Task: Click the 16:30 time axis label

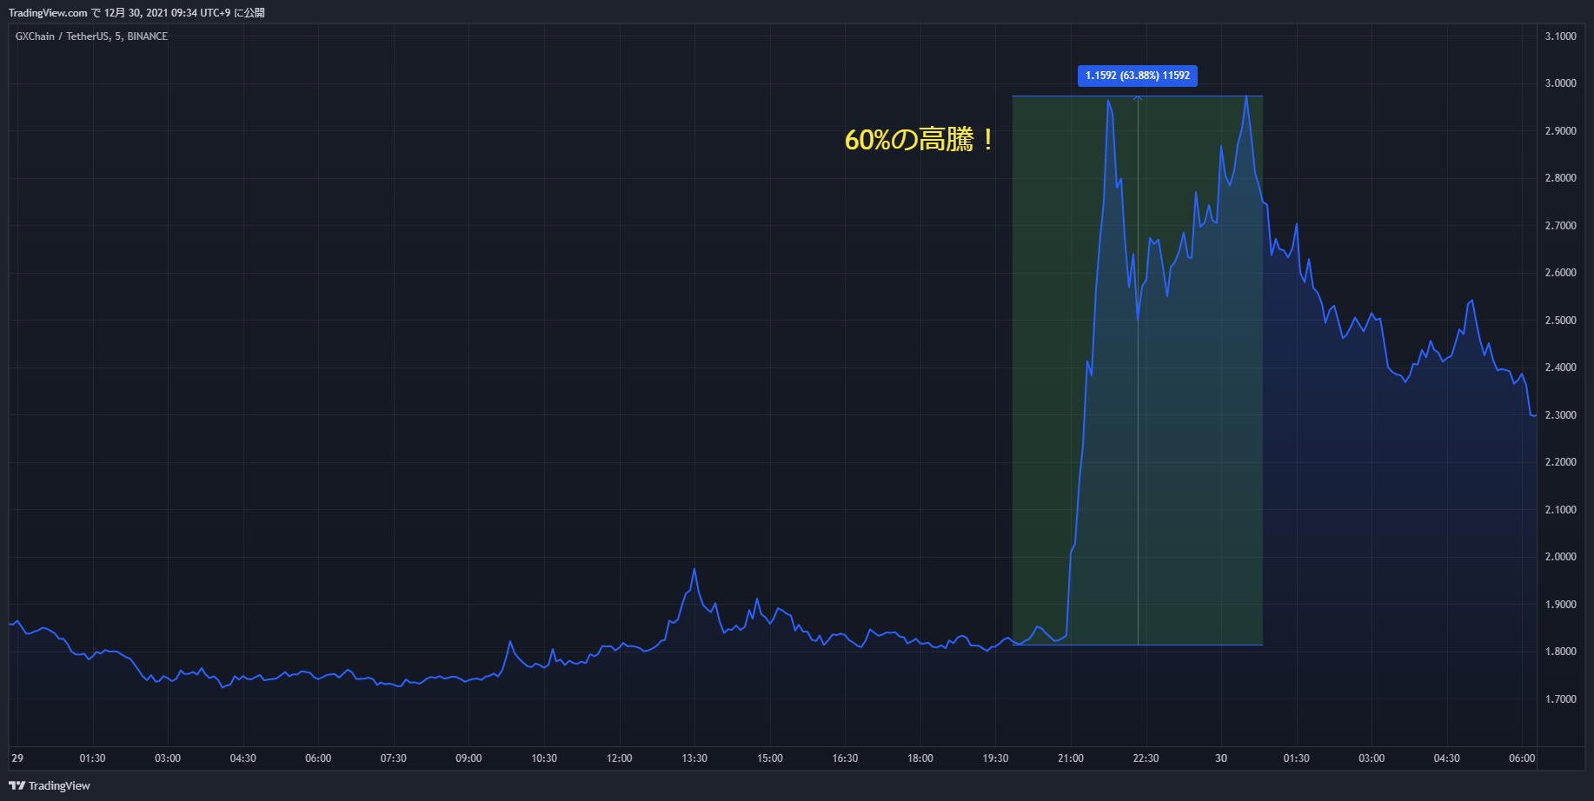Action: point(845,758)
